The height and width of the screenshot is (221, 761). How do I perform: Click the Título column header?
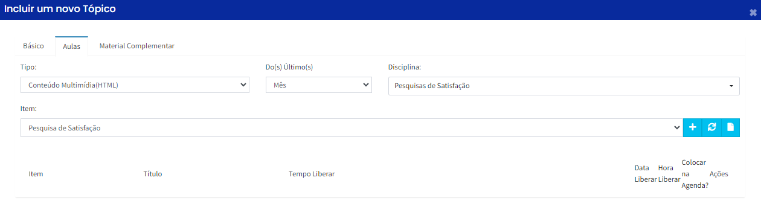153,174
